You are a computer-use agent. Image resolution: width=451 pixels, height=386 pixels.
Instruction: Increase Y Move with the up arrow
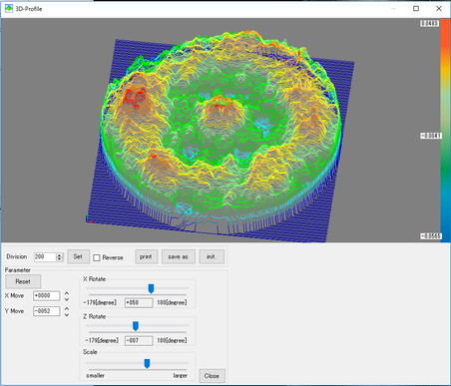(67, 309)
